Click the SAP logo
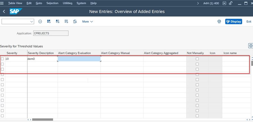The height and width of the screenshot is (122, 253). click(x=16, y=11)
